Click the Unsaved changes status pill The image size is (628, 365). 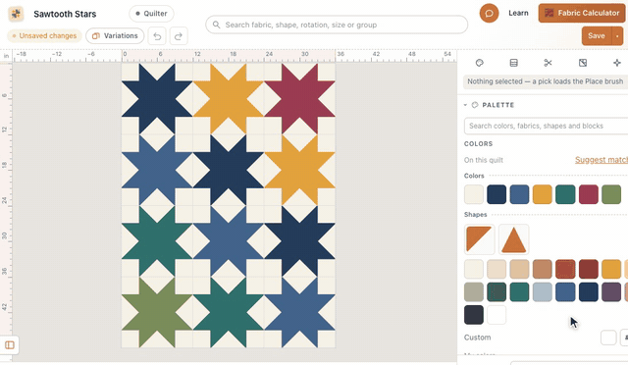(x=44, y=36)
